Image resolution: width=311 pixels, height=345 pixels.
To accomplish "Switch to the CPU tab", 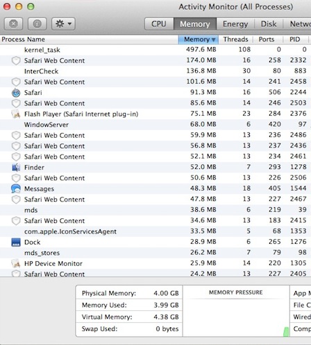I will (x=159, y=24).
